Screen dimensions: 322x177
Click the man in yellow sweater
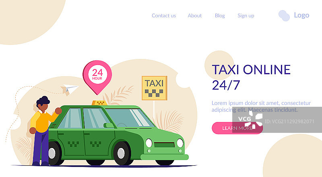pyautogui.click(x=43, y=131)
